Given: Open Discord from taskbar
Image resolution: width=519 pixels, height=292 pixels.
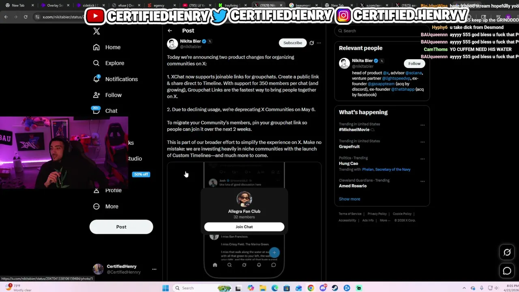Looking at the screenshot, I should coord(323,288).
